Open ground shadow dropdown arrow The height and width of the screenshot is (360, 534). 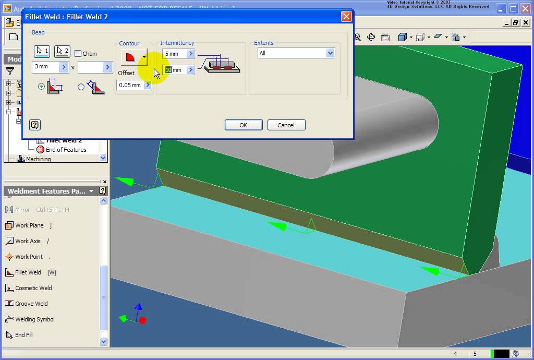point(446,37)
